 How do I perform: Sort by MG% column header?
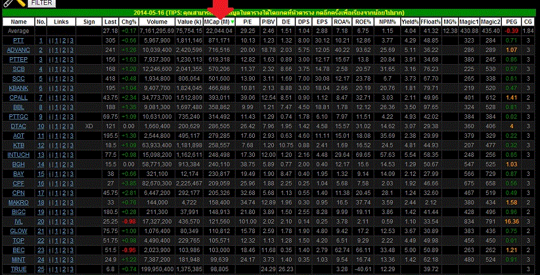[450, 22]
